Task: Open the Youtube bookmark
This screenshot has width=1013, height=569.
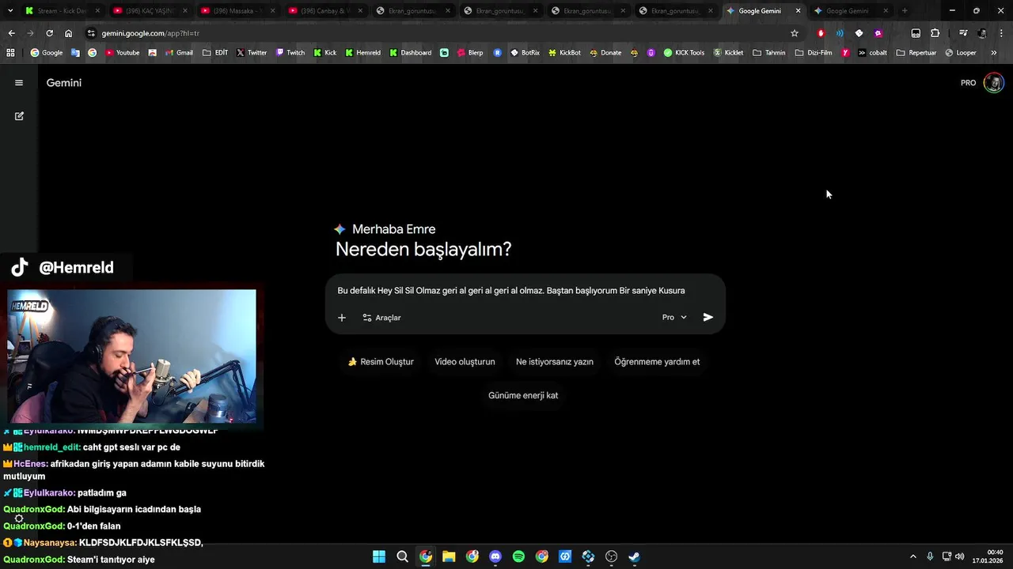Action: (122, 53)
